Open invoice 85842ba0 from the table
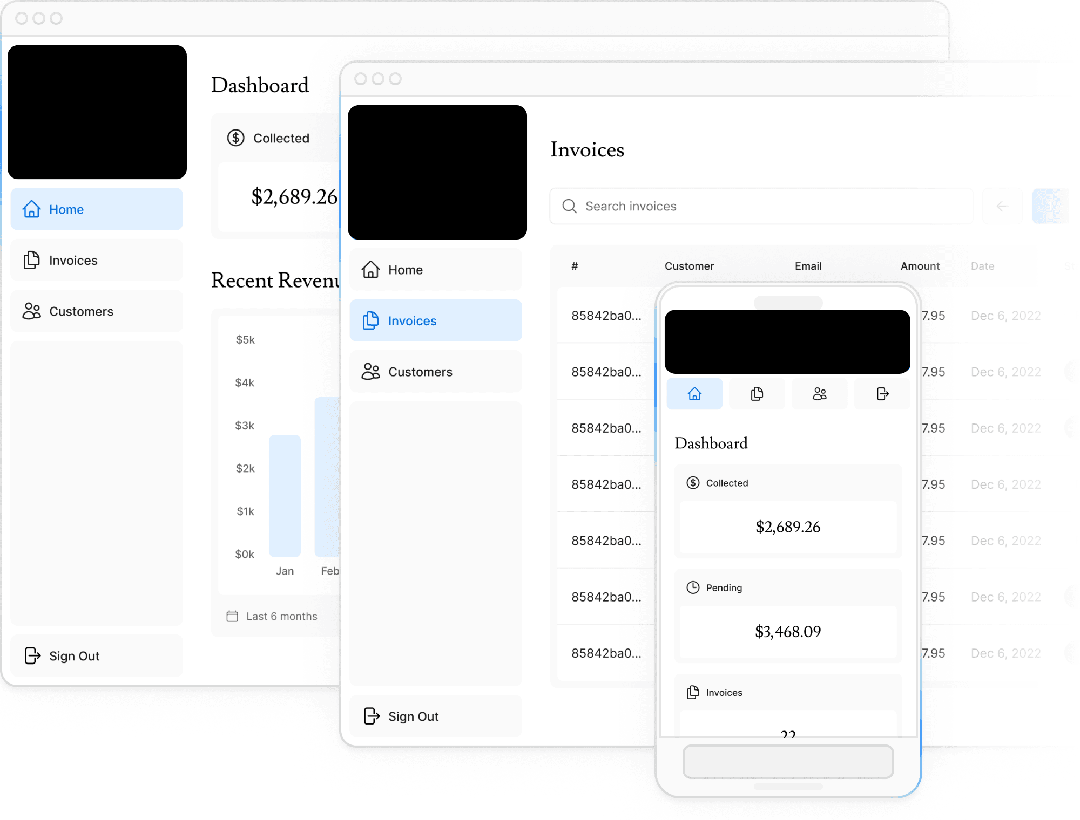Image resolution: width=1080 pixels, height=820 pixels. [x=606, y=316]
